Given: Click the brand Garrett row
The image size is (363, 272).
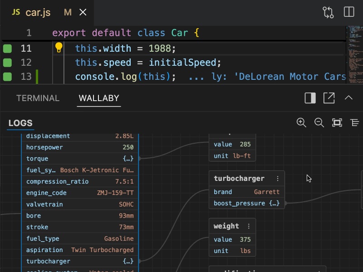Looking at the screenshot, I should [x=246, y=192].
